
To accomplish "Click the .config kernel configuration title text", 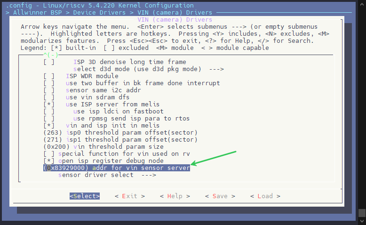I will tap(100, 5).
